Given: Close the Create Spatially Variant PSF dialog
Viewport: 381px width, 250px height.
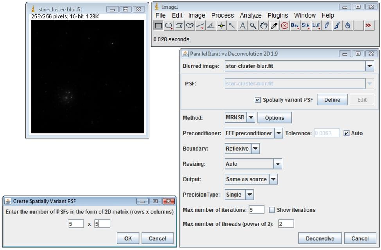Looking at the screenshot, I should (169, 201).
